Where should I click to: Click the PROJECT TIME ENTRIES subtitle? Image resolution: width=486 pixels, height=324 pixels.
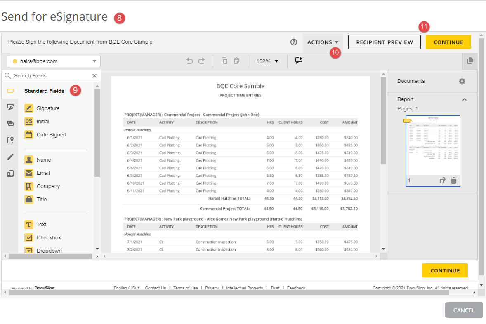coord(241,95)
